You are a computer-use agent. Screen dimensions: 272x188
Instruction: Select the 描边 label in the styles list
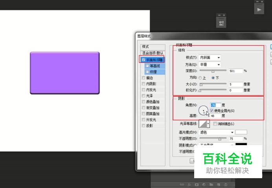(x=149, y=78)
